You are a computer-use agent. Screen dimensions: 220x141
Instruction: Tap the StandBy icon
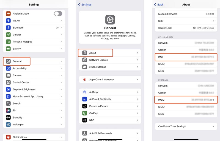click(x=8, y=117)
